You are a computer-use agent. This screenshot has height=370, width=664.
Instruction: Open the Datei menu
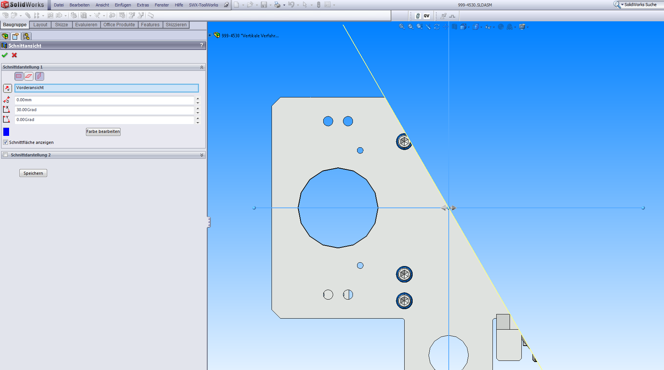59,5
